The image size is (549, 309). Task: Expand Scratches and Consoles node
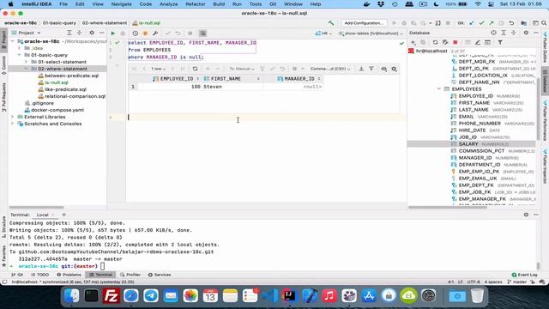pos(13,124)
